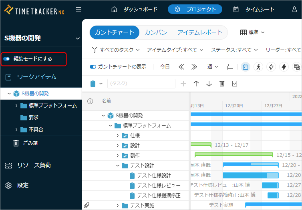Open the hamburger menu next to logo

point(79,9)
